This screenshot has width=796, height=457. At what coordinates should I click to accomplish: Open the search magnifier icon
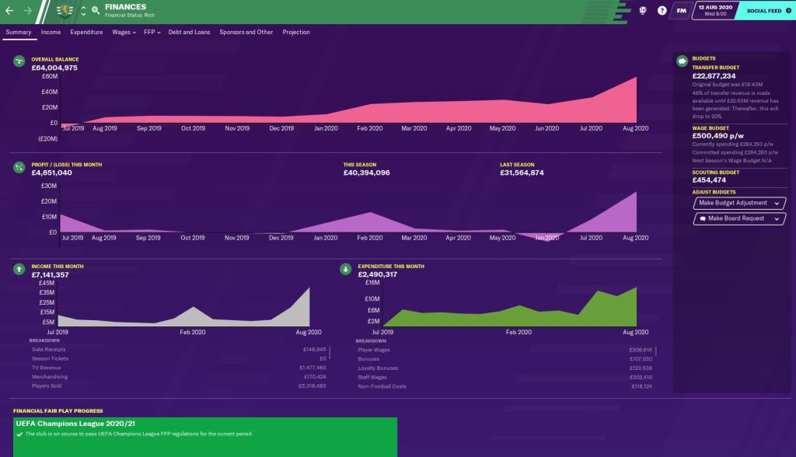[x=96, y=11]
